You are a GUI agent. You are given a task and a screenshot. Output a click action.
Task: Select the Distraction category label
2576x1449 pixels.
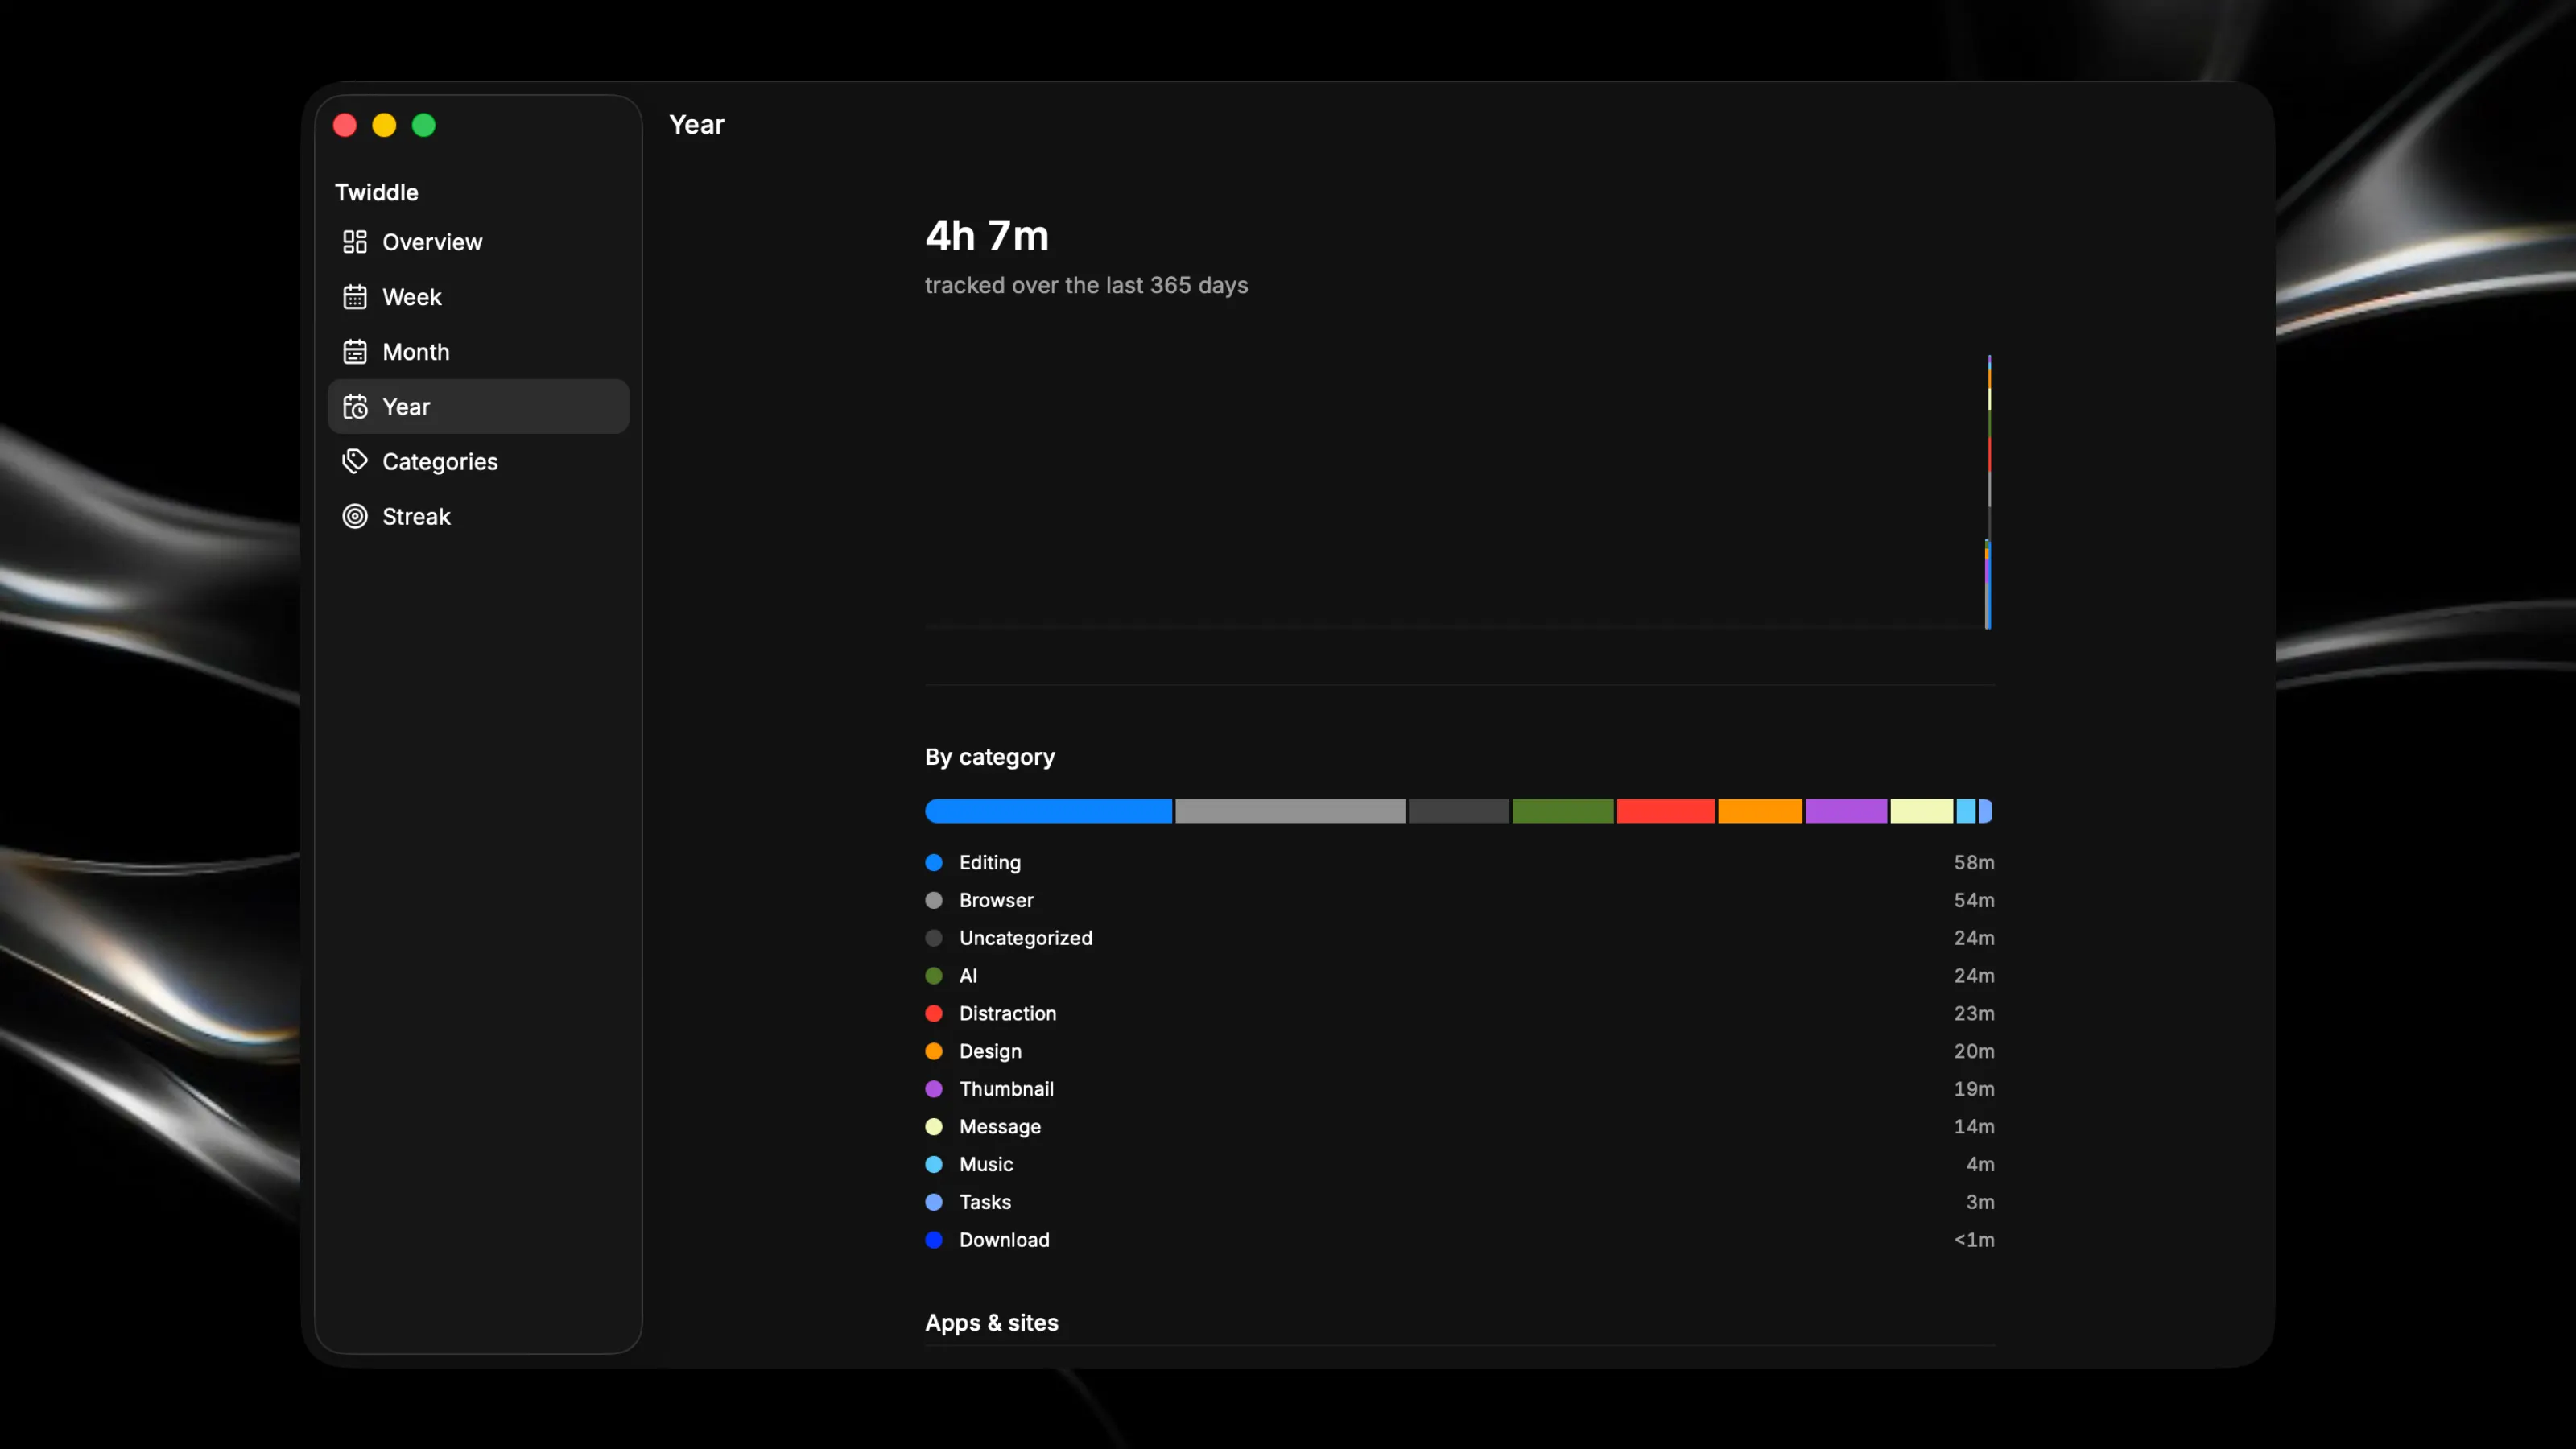click(x=1008, y=1013)
